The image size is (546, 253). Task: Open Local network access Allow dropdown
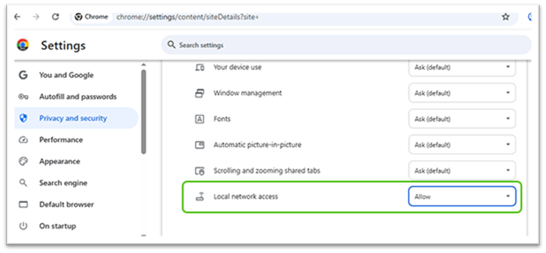point(462,196)
